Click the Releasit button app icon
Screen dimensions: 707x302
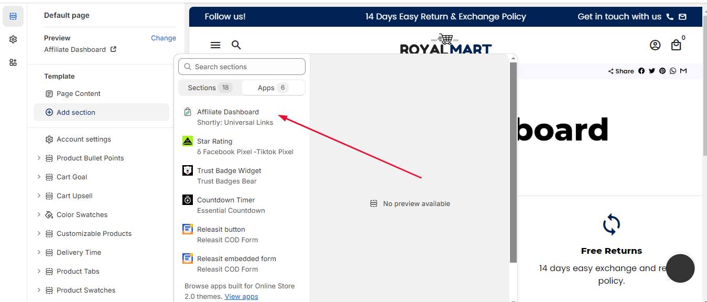pyautogui.click(x=187, y=229)
